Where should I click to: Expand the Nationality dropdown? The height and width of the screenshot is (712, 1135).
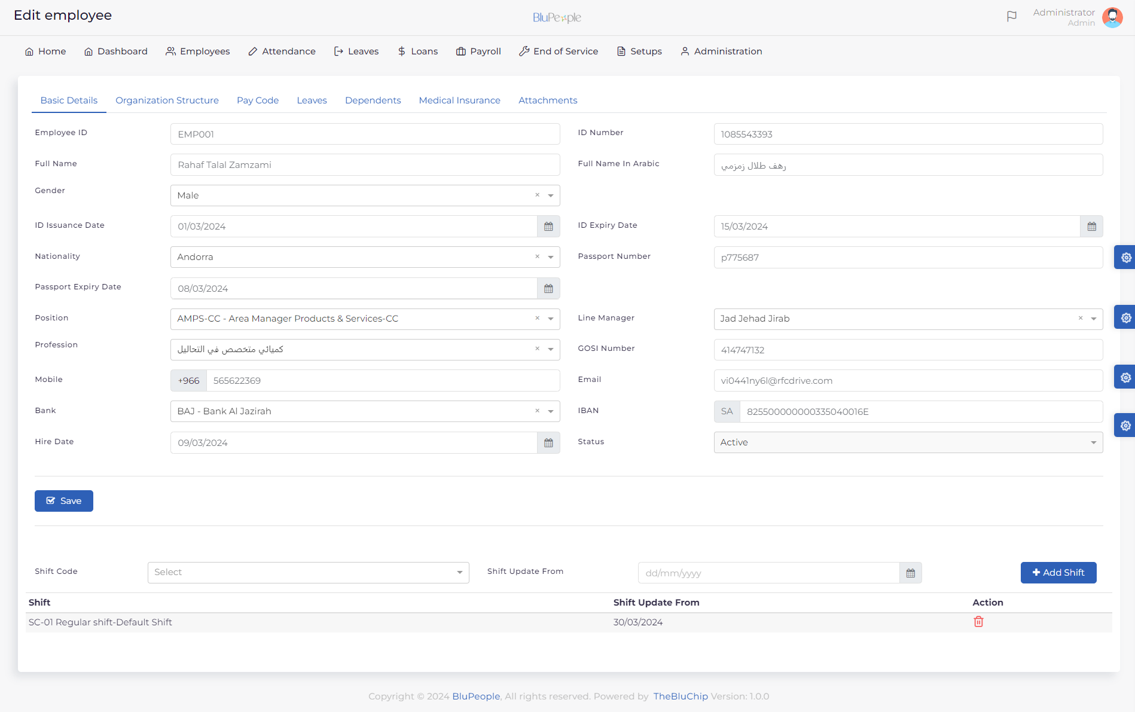coord(551,257)
